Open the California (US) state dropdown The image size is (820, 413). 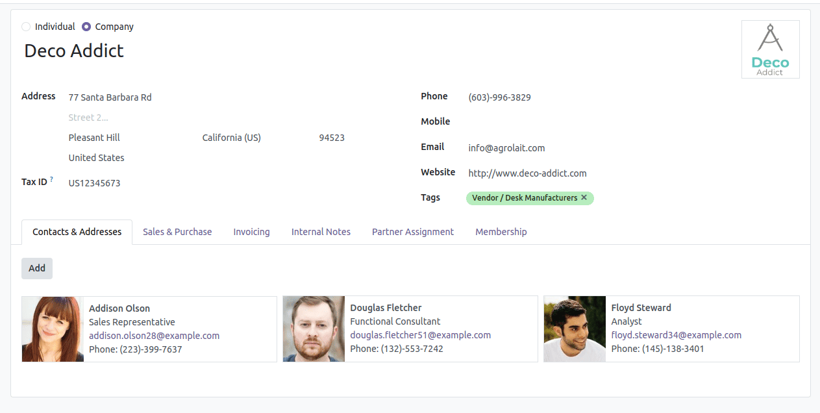point(231,137)
